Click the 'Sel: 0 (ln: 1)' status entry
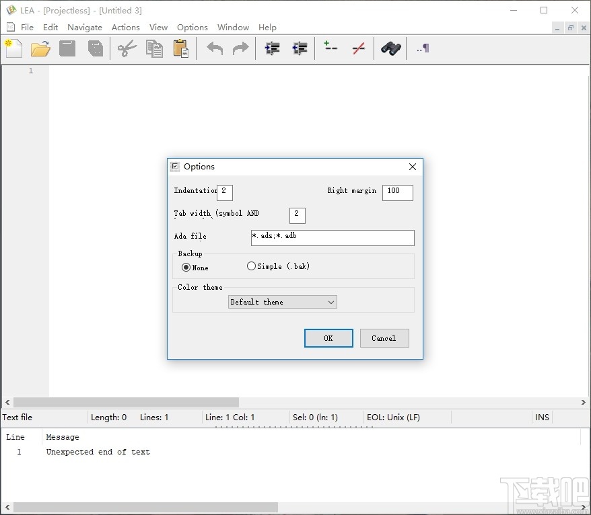The height and width of the screenshot is (515, 591). point(315,417)
